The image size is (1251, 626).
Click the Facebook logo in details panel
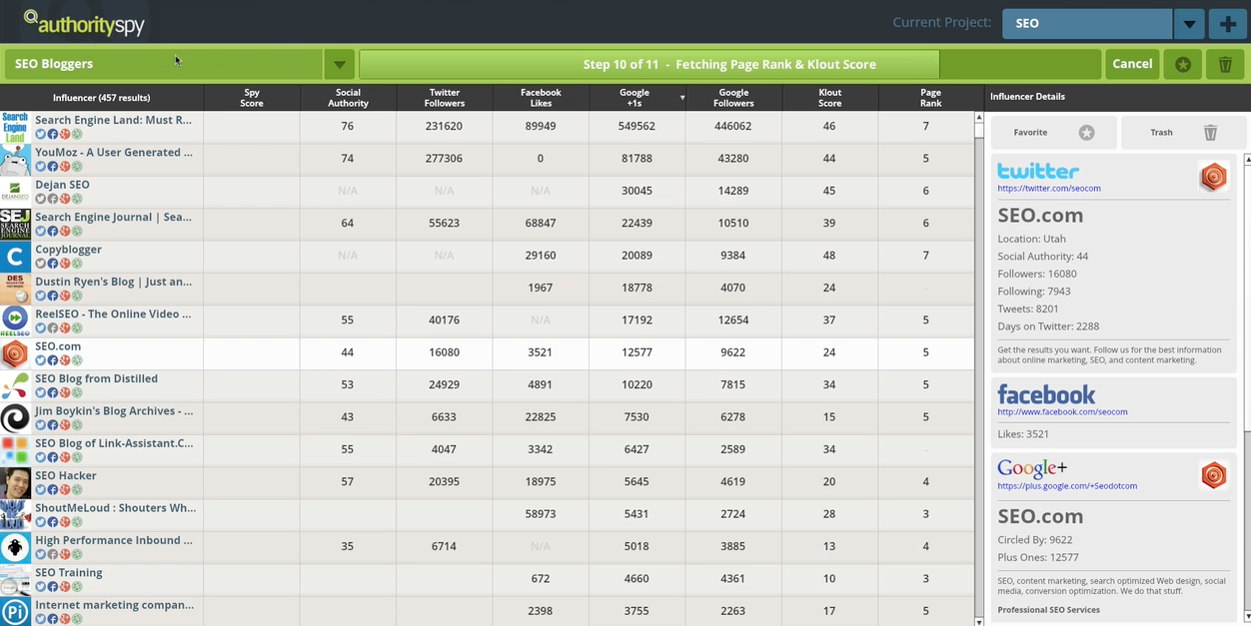pos(1046,394)
